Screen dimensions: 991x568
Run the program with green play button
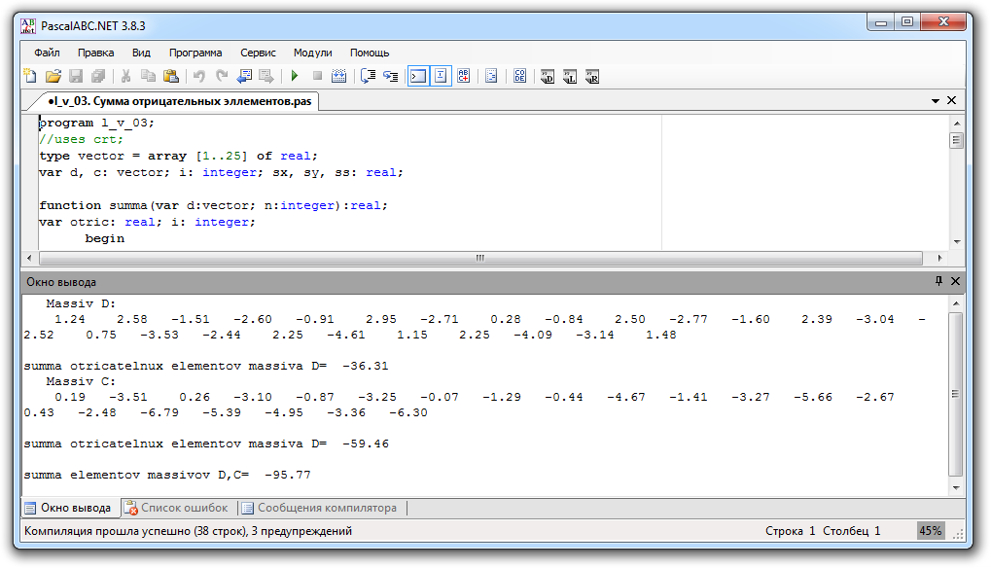tap(294, 76)
